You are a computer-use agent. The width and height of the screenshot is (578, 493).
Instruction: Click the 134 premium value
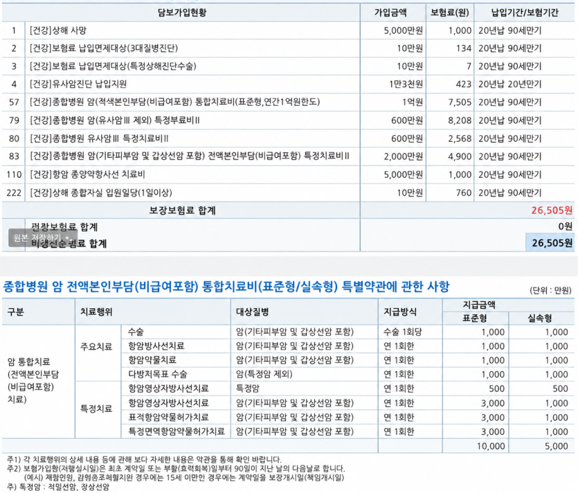(x=464, y=48)
